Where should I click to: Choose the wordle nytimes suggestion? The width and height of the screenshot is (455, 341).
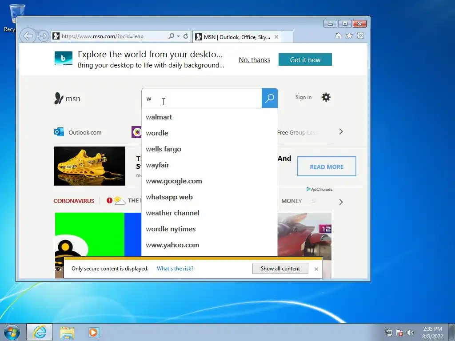point(210,229)
